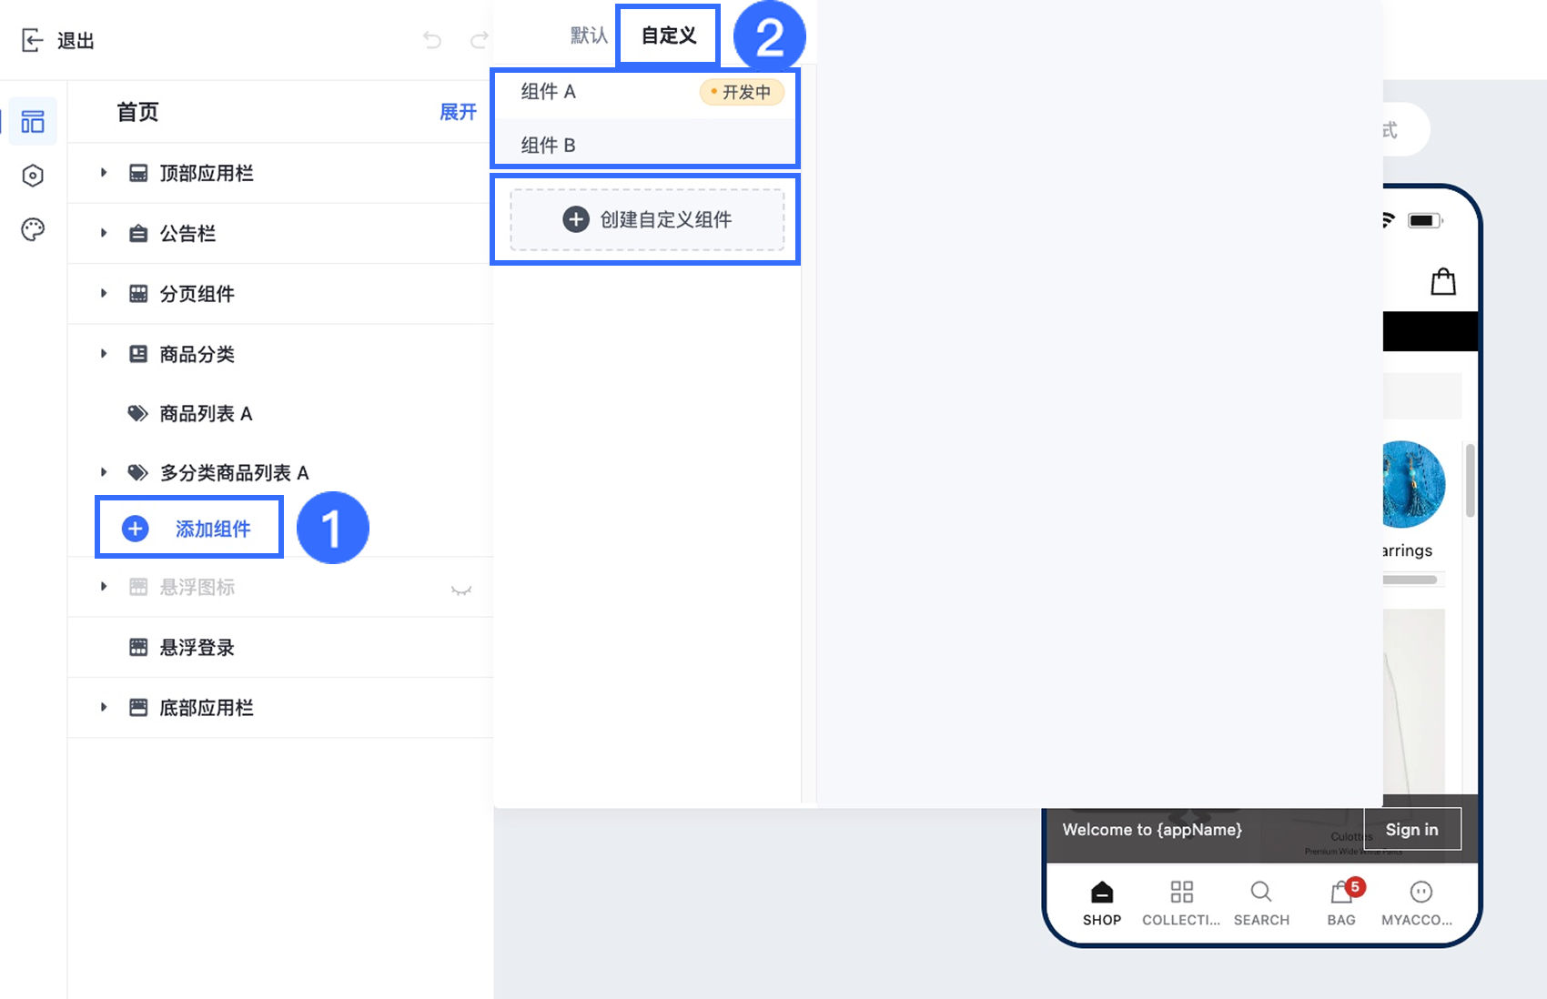
Task: Click the 商品列表 A tag icon
Action: tap(138, 414)
